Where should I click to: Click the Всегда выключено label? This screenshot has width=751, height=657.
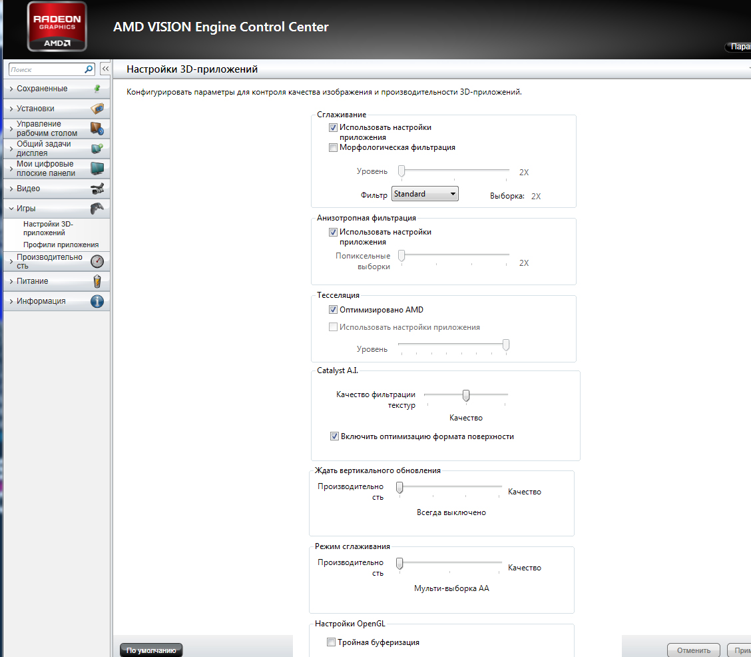pos(451,512)
